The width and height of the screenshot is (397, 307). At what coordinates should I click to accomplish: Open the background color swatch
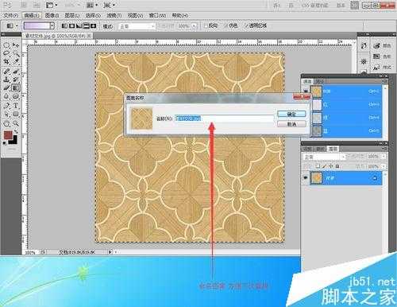(x=13, y=141)
